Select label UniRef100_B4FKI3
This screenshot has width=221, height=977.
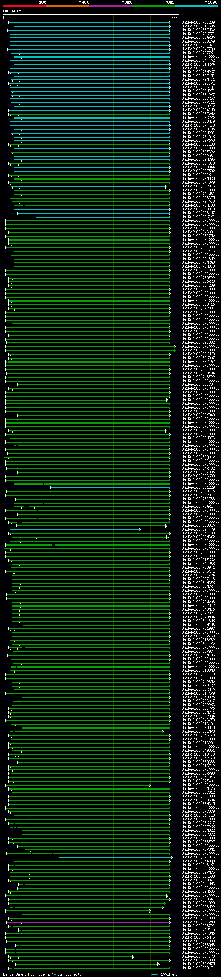(x=198, y=125)
